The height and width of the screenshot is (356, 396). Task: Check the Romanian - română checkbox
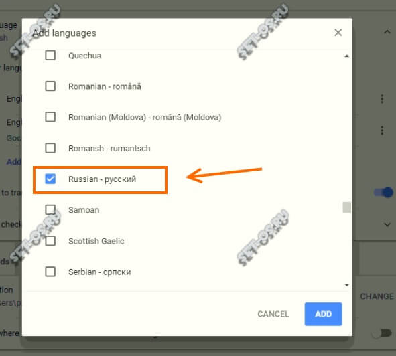50,86
